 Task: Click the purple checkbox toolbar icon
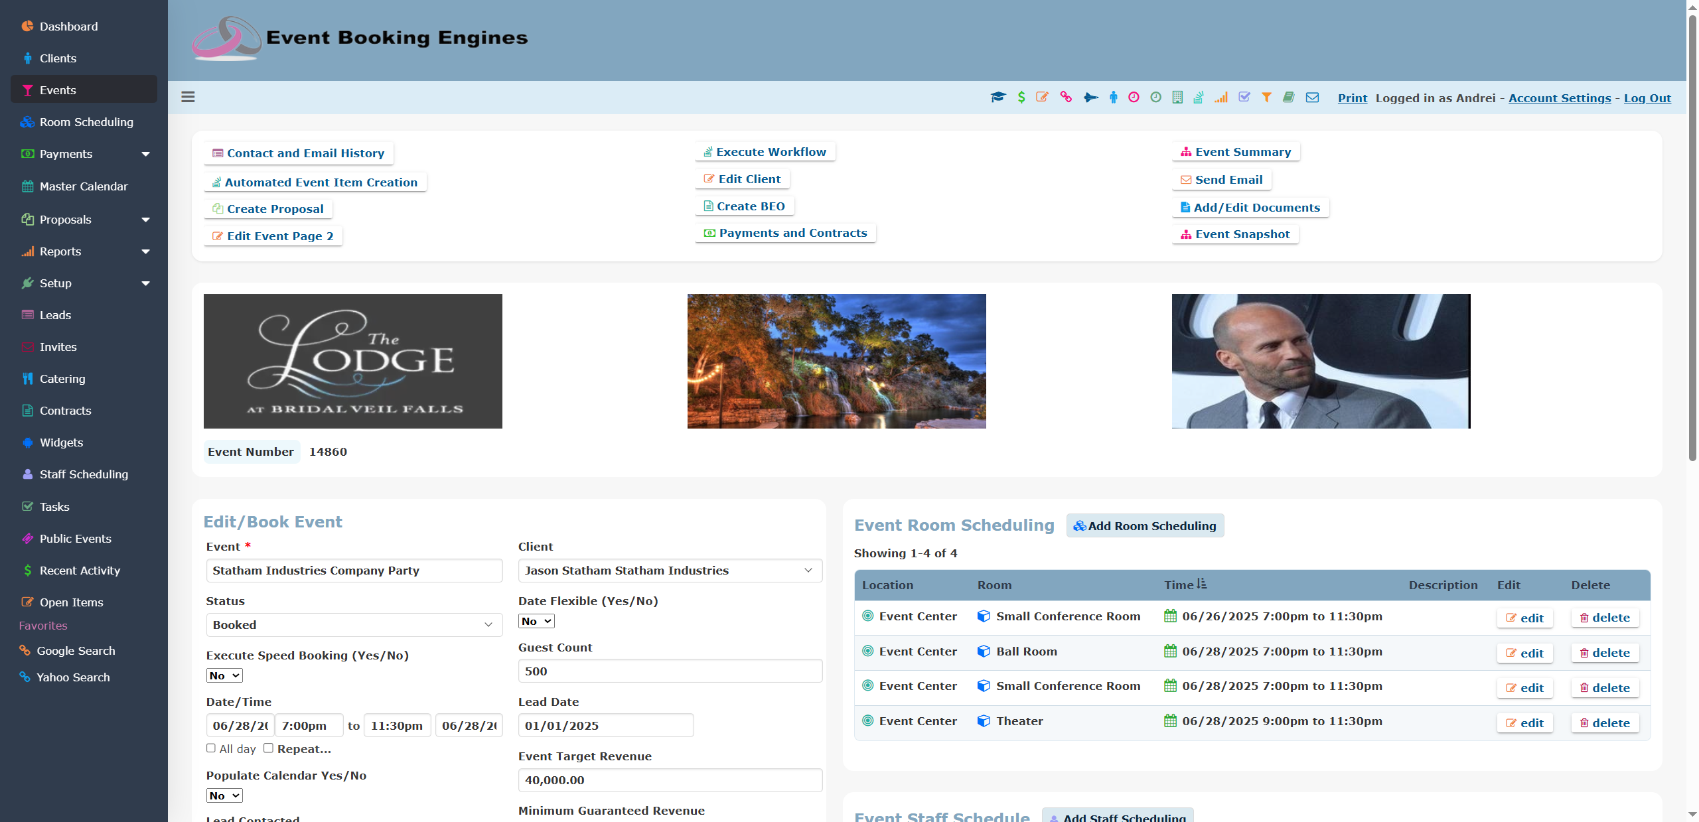click(x=1244, y=98)
